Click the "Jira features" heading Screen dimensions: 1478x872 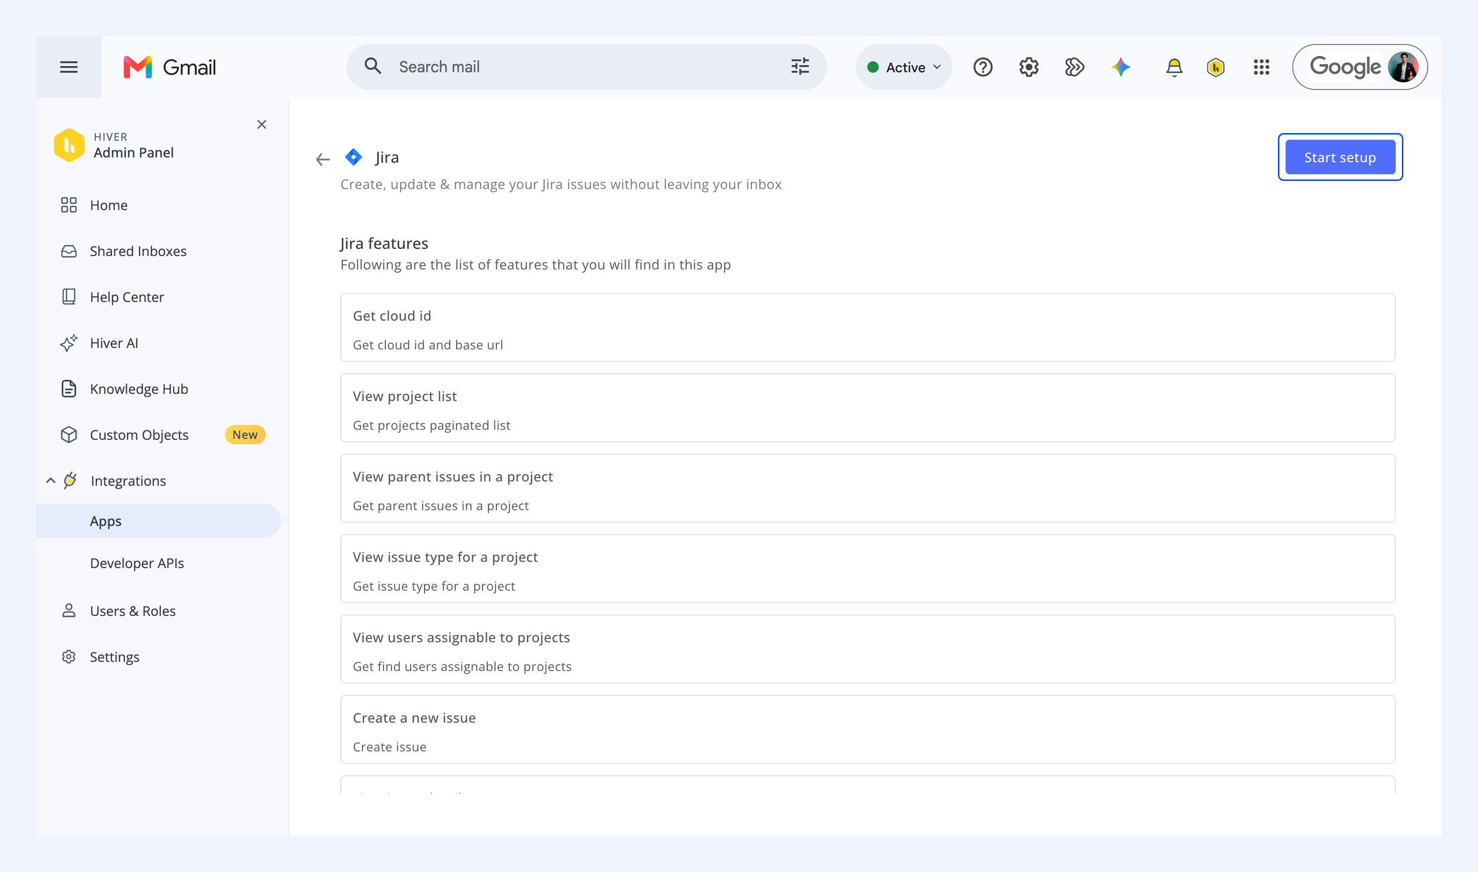click(x=384, y=243)
